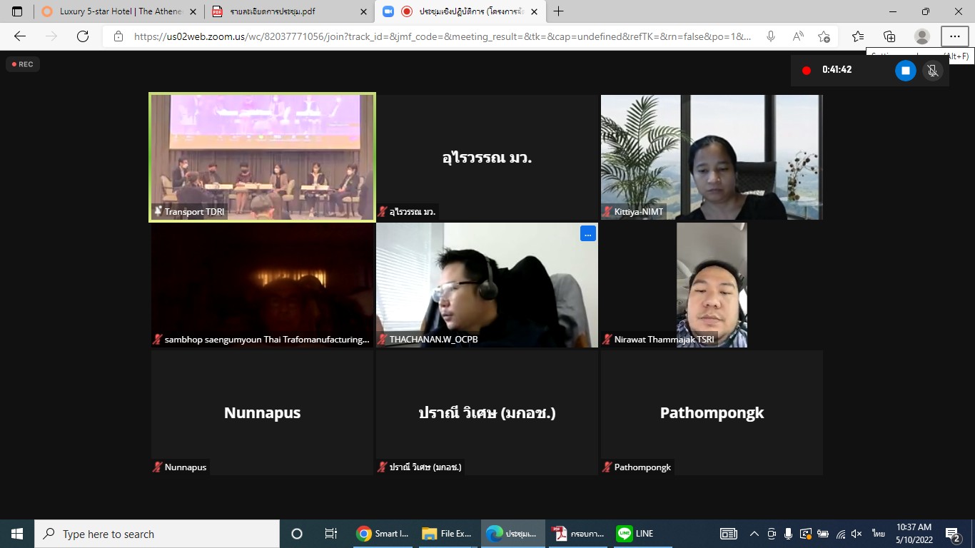This screenshot has width=975, height=548.
Task: Open the Edge Favorites list
Action: 857,36
